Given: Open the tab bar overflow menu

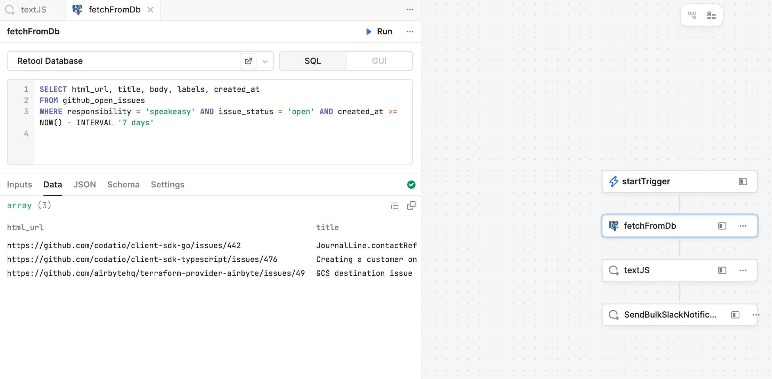Looking at the screenshot, I should 410,10.
